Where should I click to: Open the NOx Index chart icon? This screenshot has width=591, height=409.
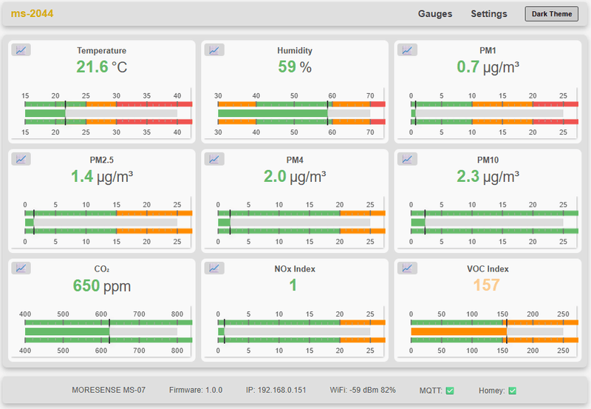pyautogui.click(x=214, y=268)
